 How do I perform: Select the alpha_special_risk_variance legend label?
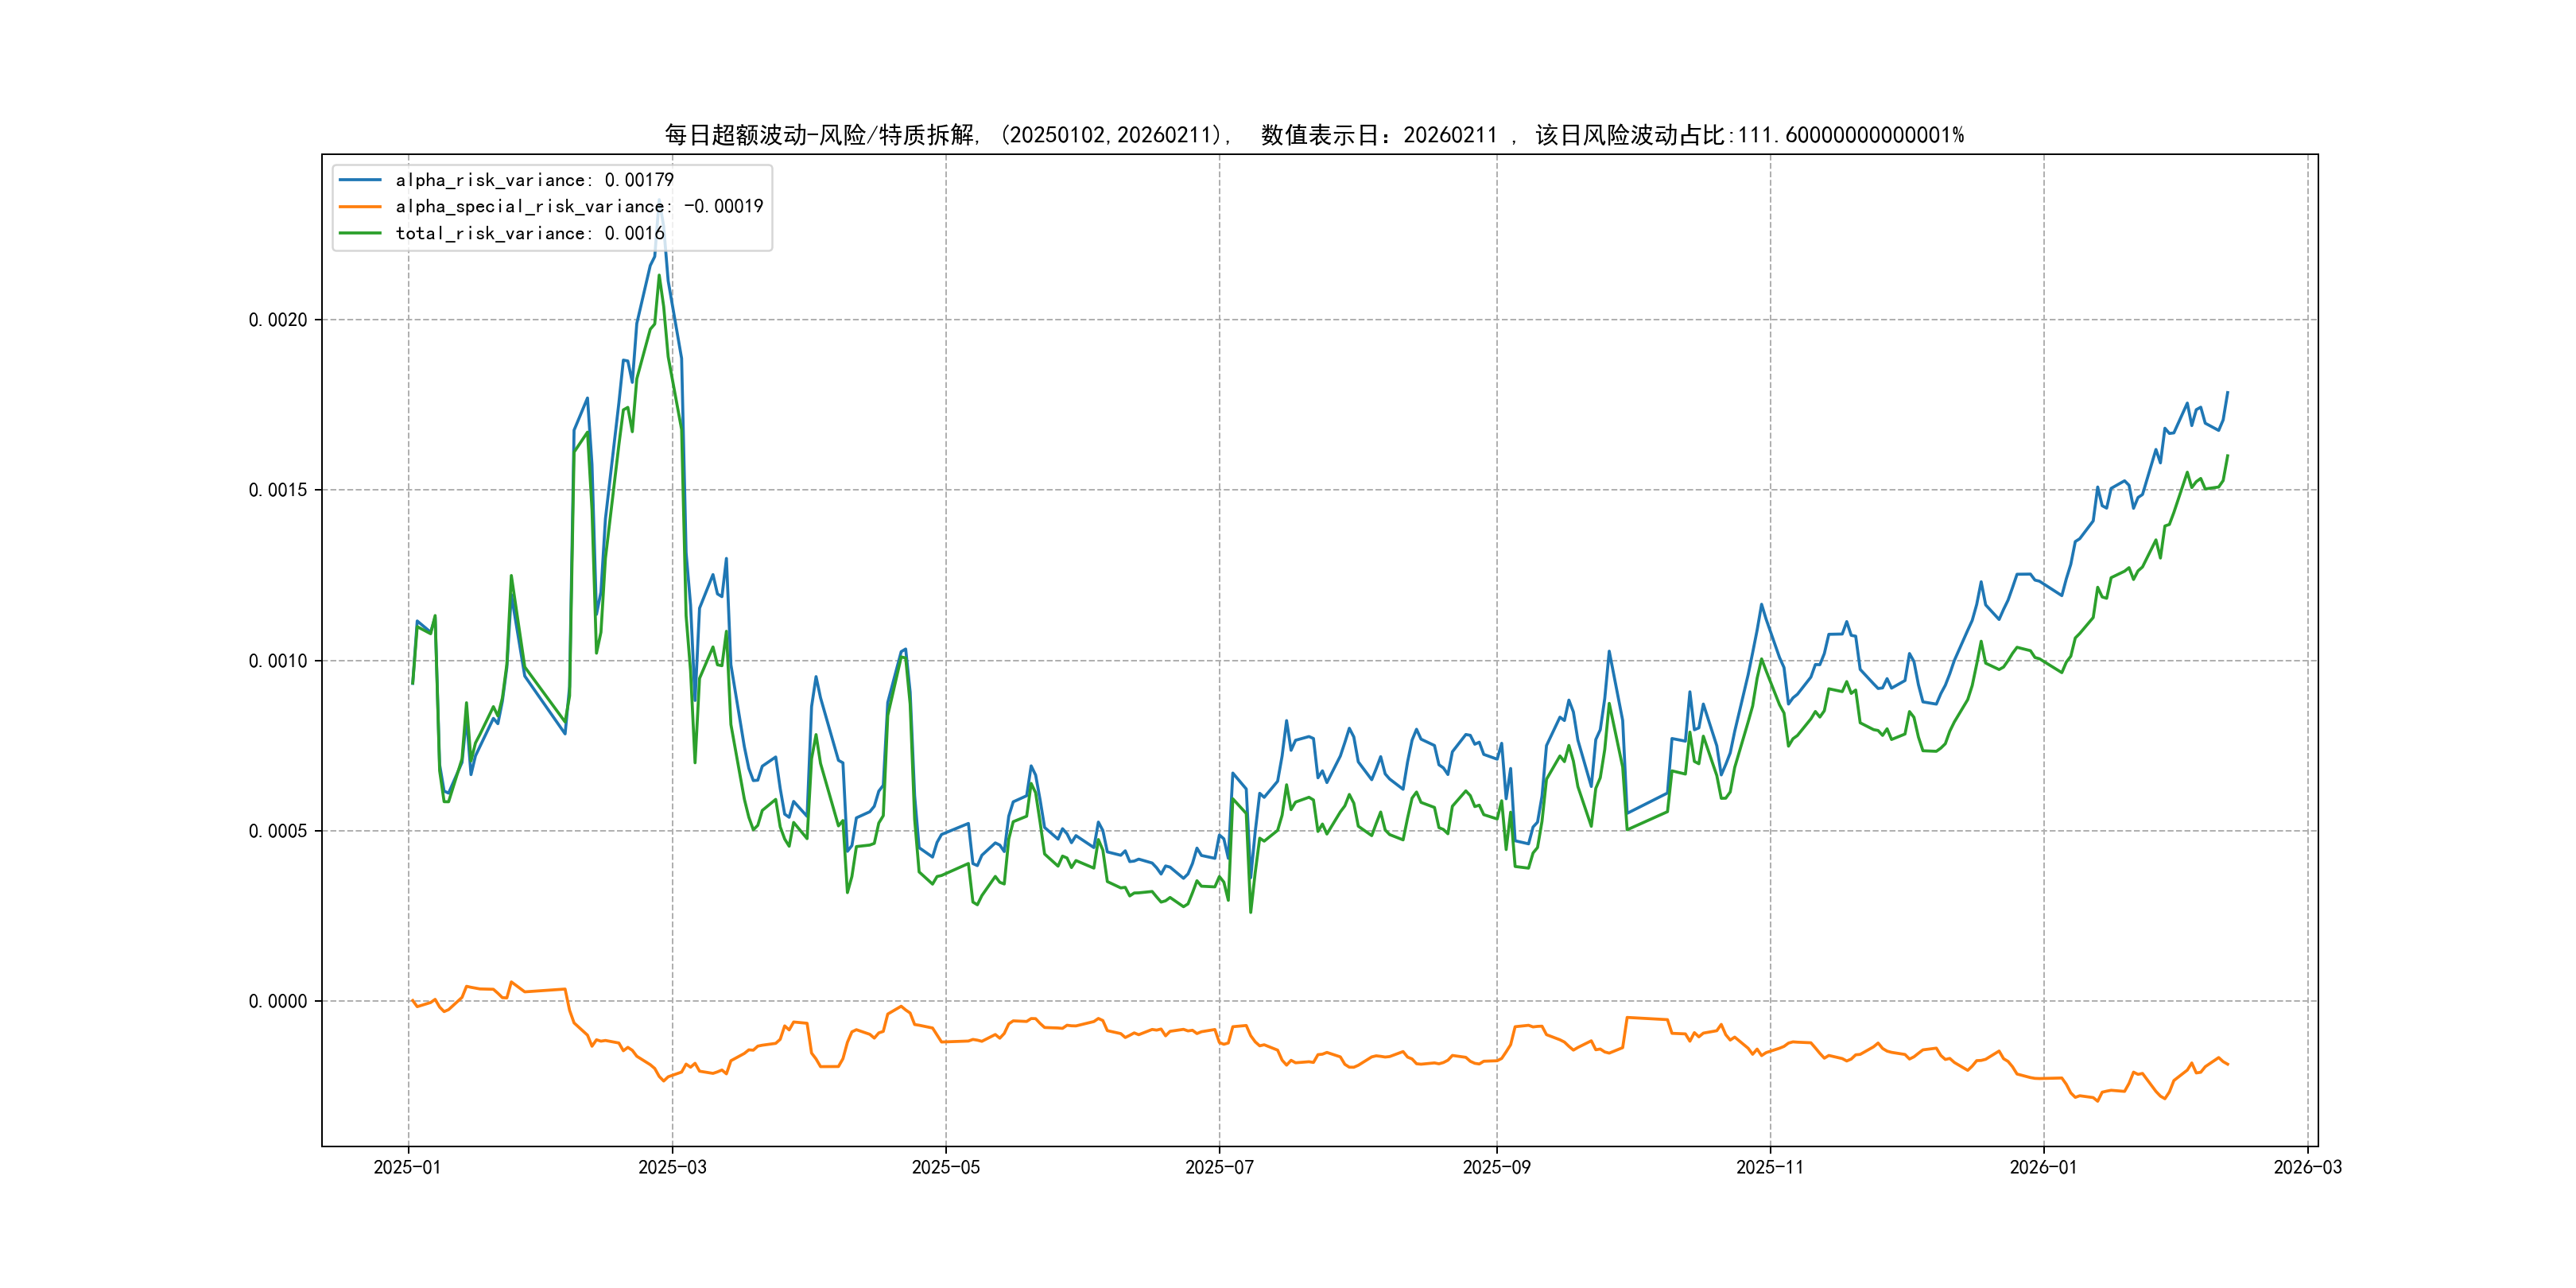pyautogui.click(x=579, y=207)
